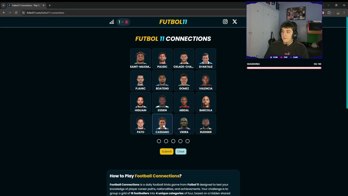Expand the tab search dropdown

point(3,5)
